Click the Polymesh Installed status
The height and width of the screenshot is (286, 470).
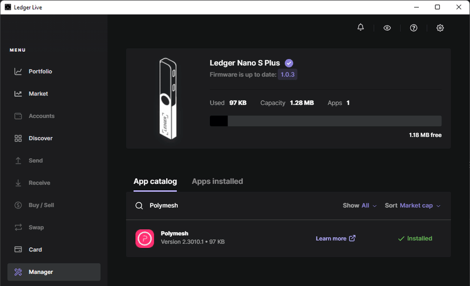[x=415, y=238]
